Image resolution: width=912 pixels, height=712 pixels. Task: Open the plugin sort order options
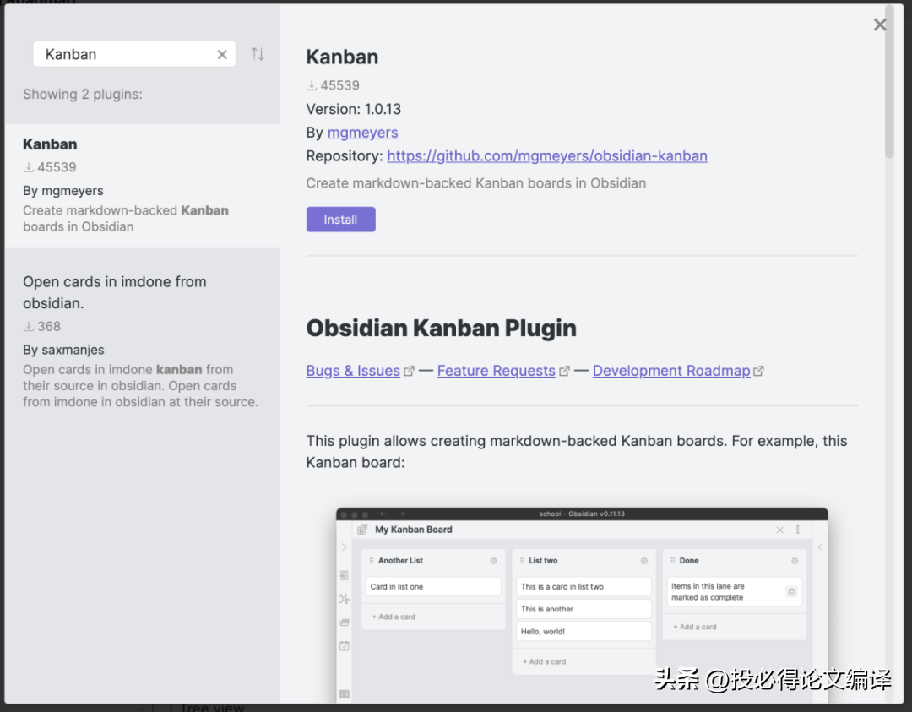point(258,54)
